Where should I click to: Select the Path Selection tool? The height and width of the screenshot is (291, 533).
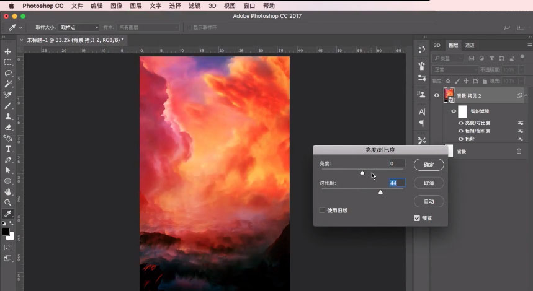click(x=7, y=170)
